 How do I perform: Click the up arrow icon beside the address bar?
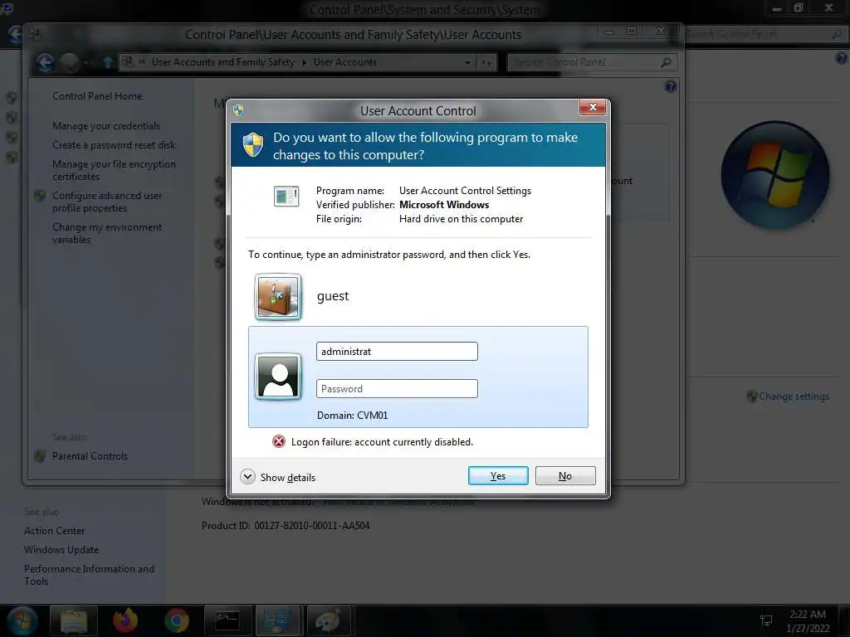click(x=108, y=63)
